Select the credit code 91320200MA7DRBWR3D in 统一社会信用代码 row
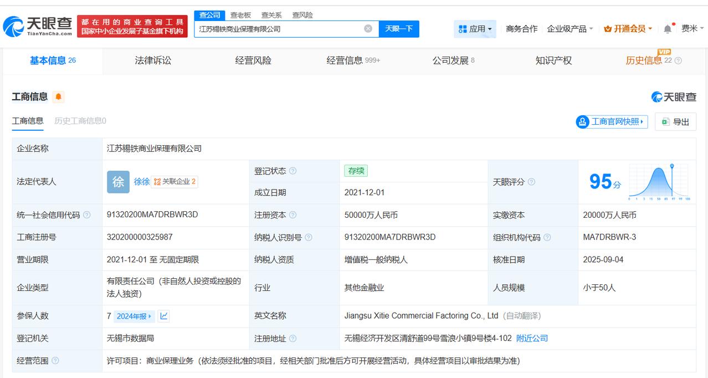The height and width of the screenshot is (378, 708). click(x=152, y=215)
